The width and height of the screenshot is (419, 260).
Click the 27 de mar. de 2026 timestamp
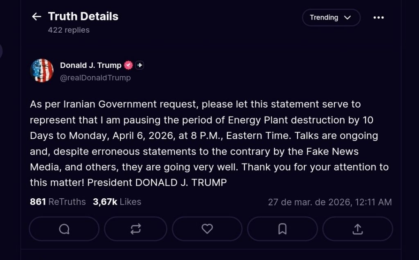pyautogui.click(x=329, y=202)
